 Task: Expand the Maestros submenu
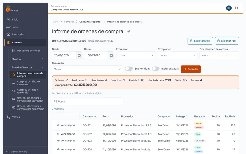28,59
